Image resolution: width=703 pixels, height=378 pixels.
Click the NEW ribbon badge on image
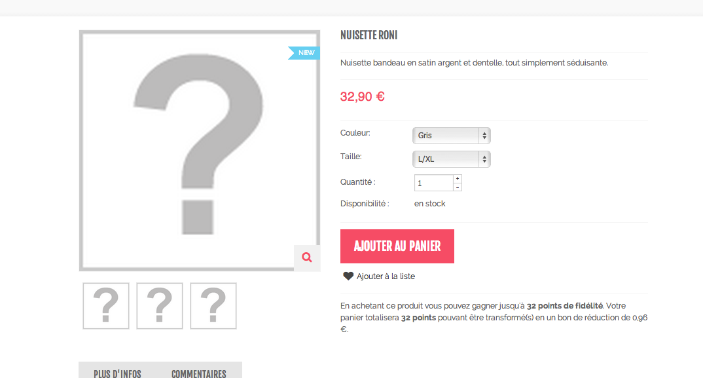[x=304, y=53]
